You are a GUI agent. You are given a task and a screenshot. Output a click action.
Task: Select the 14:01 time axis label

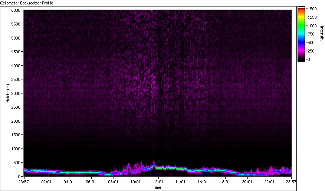pos(180,182)
